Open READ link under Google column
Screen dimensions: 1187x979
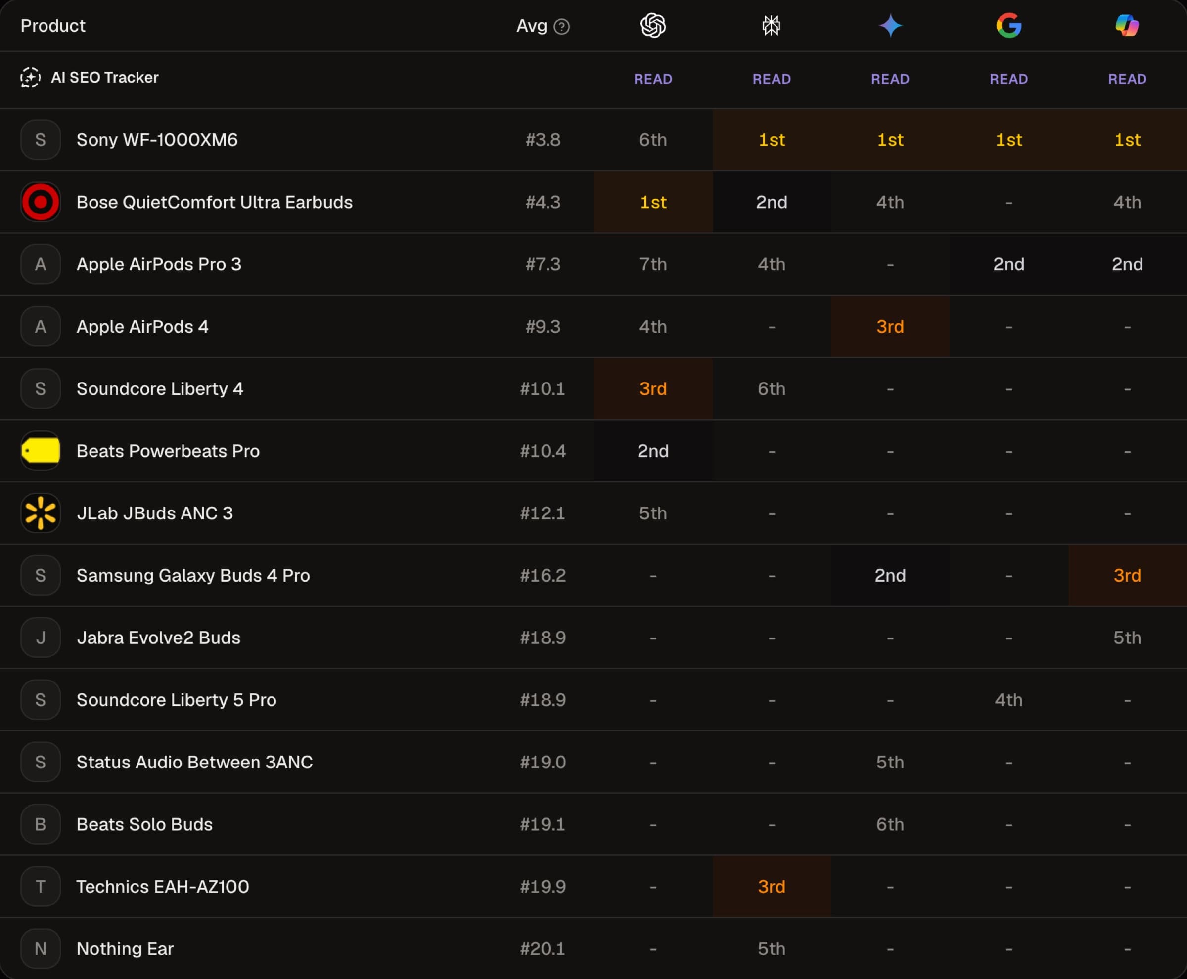pyautogui.click(x=1008, y=79)
